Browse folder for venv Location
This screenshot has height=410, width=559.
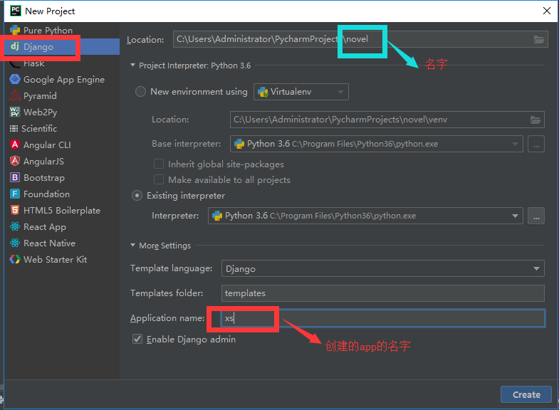coord(536,120)
